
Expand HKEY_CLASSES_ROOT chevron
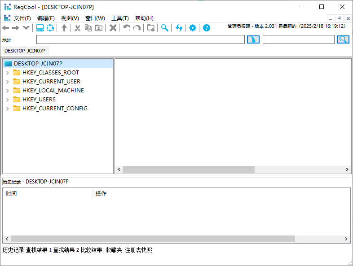pos(8,73)
